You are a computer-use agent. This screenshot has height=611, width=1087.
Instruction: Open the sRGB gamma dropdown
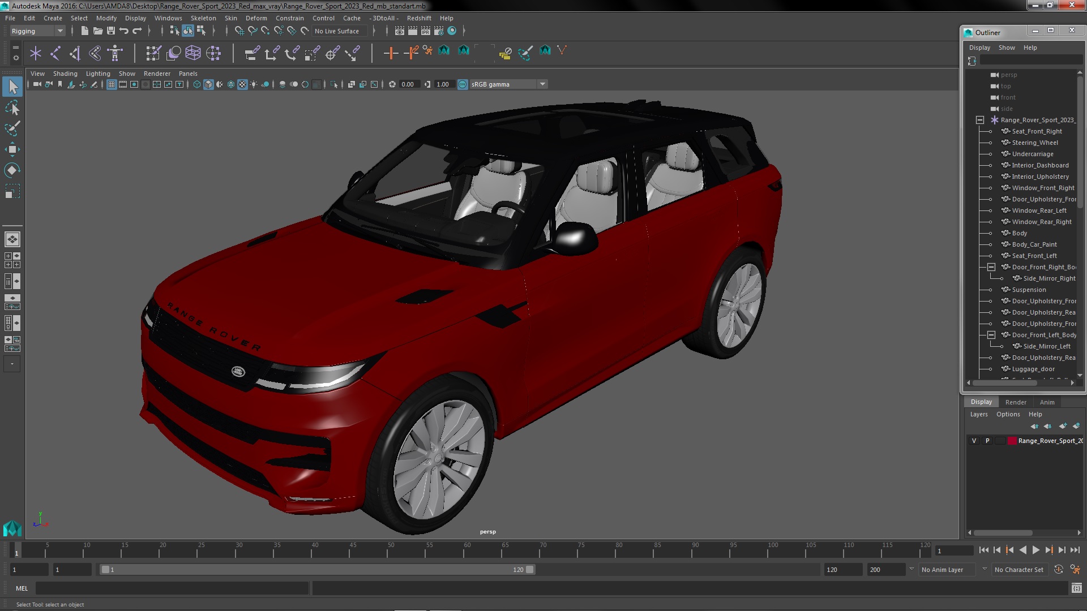click(x=508, y=84)
